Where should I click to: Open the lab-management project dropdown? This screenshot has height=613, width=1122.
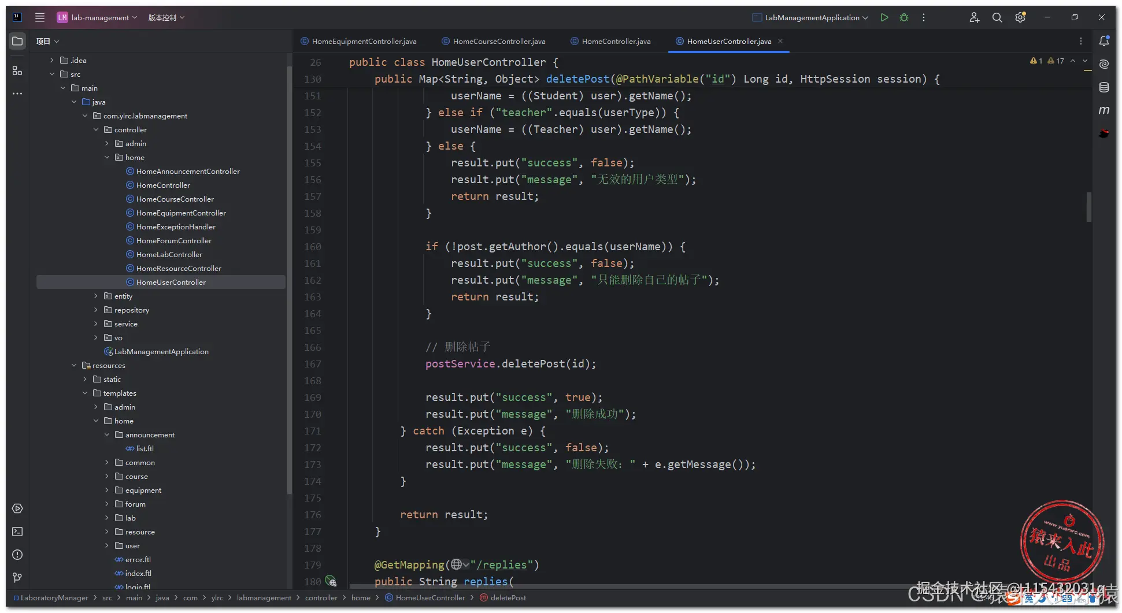click(97, 17)
